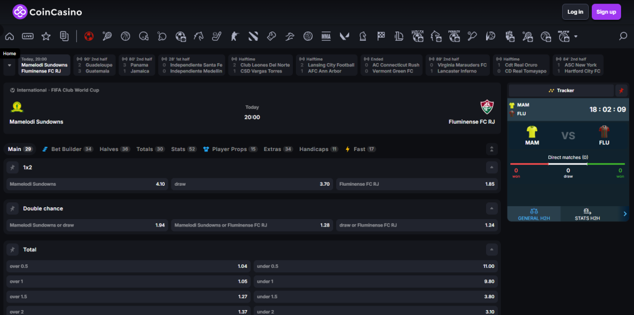
Task: Select Mamelodi Sundowns or draw 1.94
Action: coord(87,225)
